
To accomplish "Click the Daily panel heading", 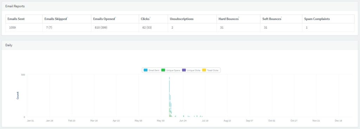I will [x=9, y=45].
